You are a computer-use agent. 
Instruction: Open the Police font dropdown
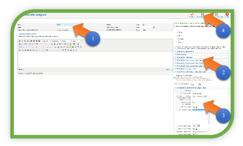coord(66,41)
